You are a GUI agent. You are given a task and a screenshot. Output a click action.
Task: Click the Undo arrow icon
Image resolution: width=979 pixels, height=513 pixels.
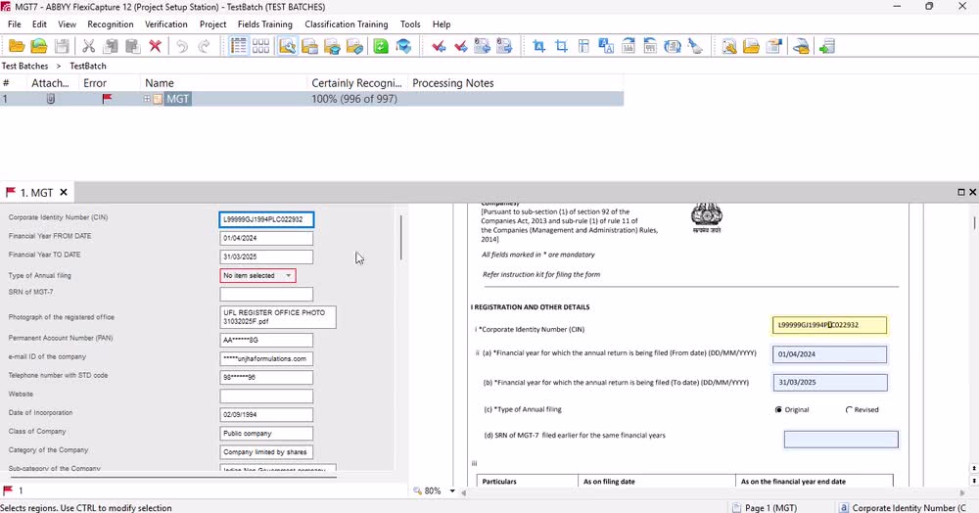click(x=182, y=46)
